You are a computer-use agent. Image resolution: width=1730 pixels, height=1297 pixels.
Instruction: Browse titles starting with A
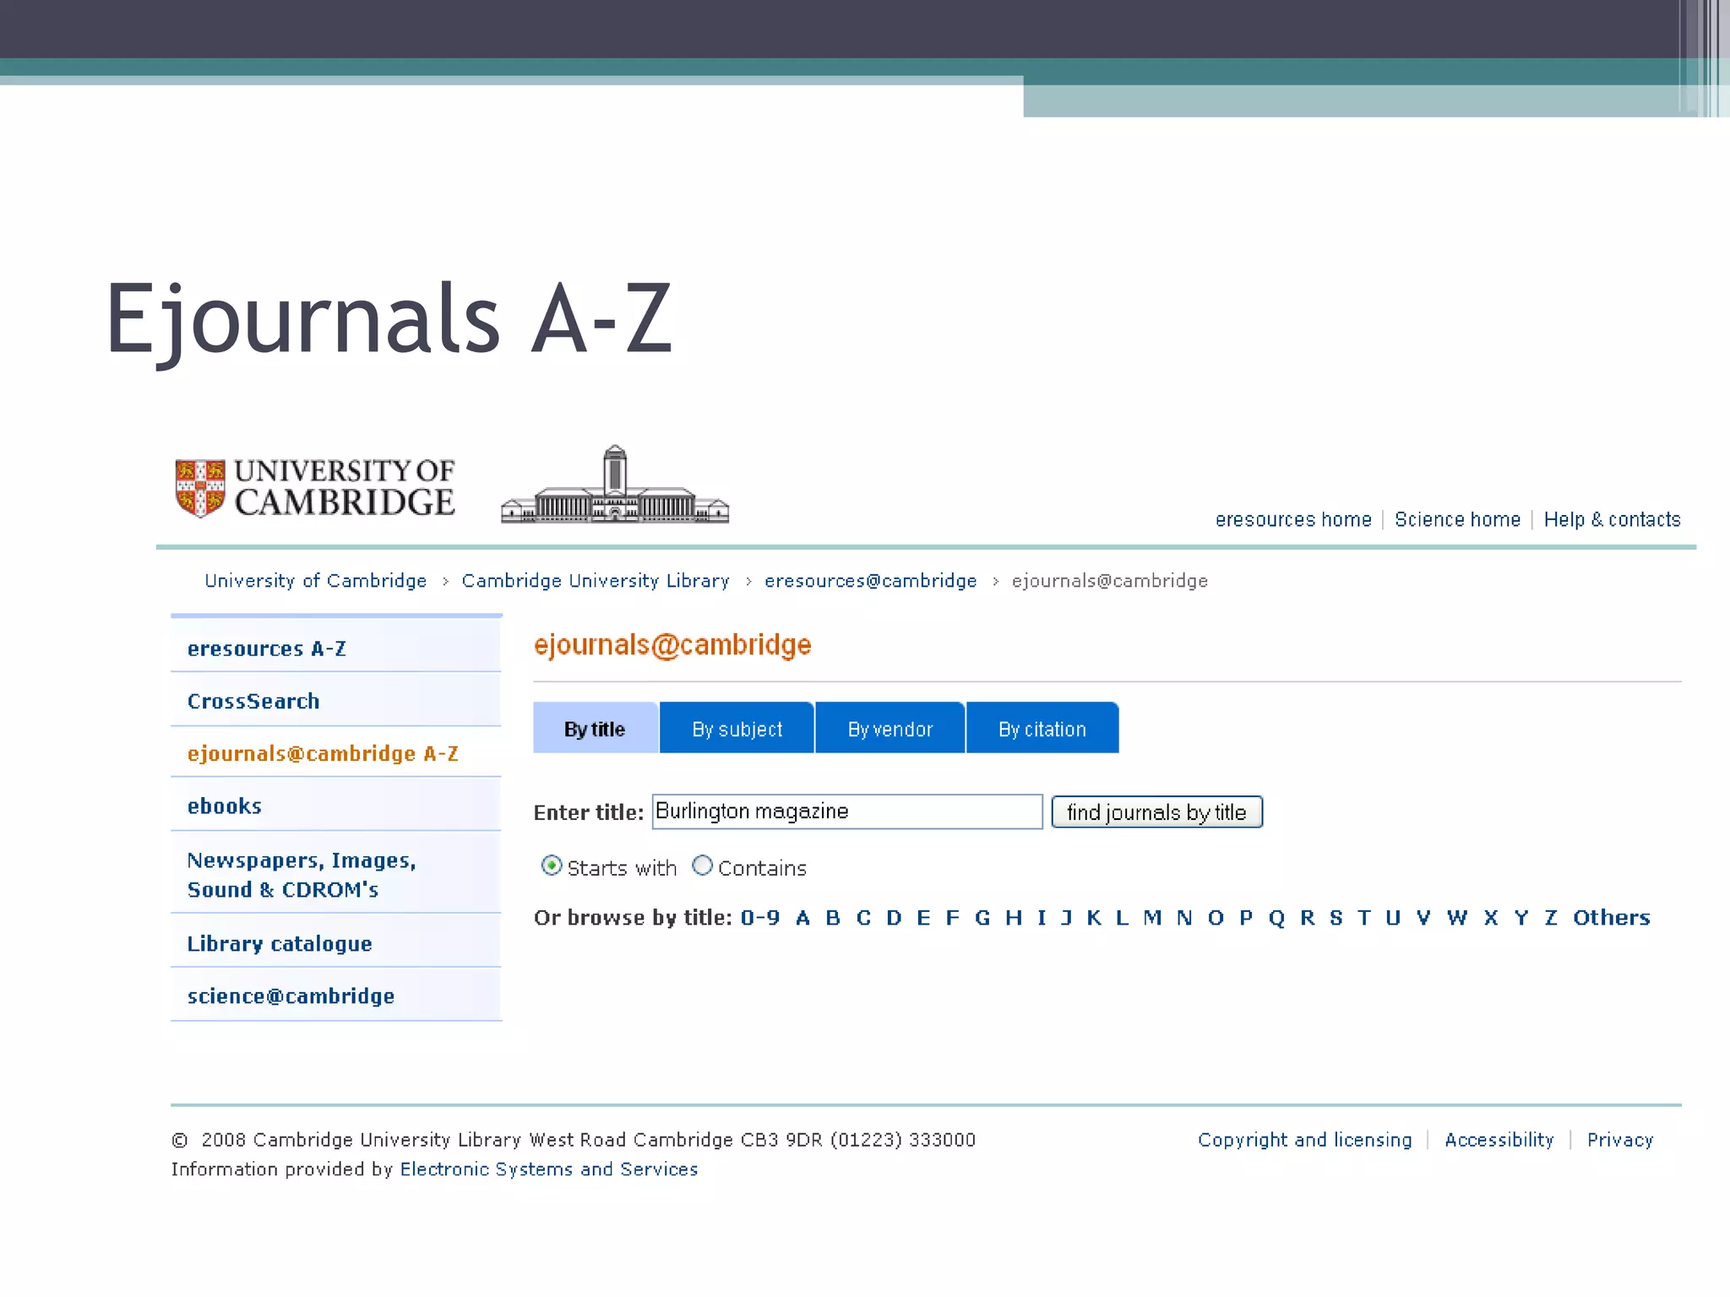click(x=802, y=918)
